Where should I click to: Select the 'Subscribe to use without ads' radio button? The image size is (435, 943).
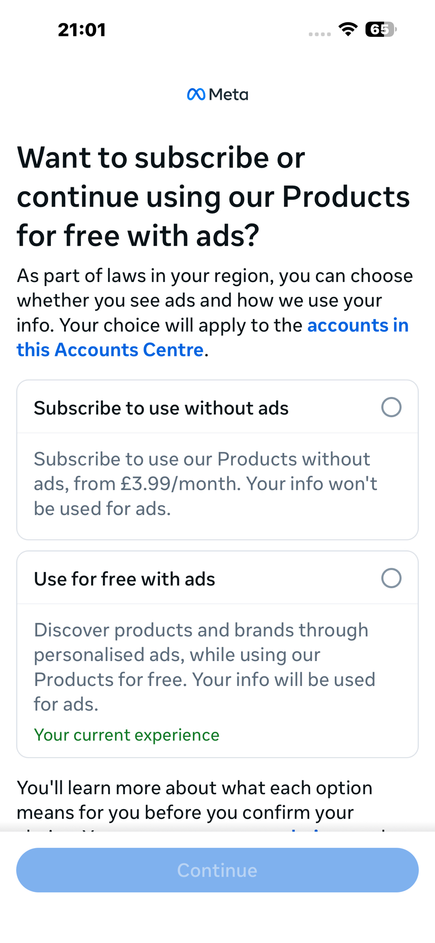tap(391, 407)
